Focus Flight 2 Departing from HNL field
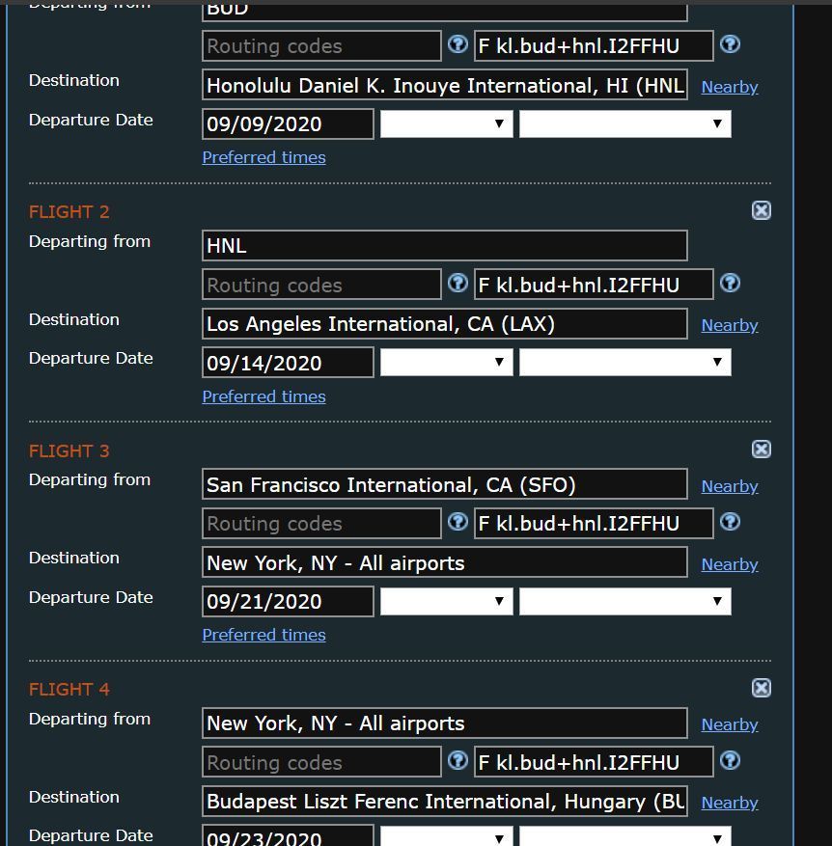The height and width of the screenshot is (846, 832). [445, 245]
